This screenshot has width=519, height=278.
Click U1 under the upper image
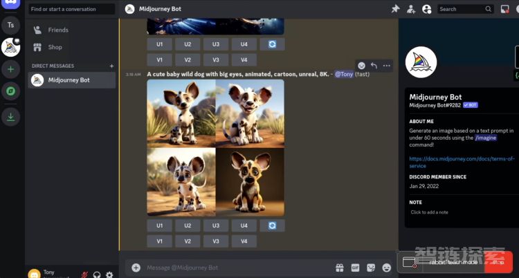pyautogui.click(x=160, y=44)
